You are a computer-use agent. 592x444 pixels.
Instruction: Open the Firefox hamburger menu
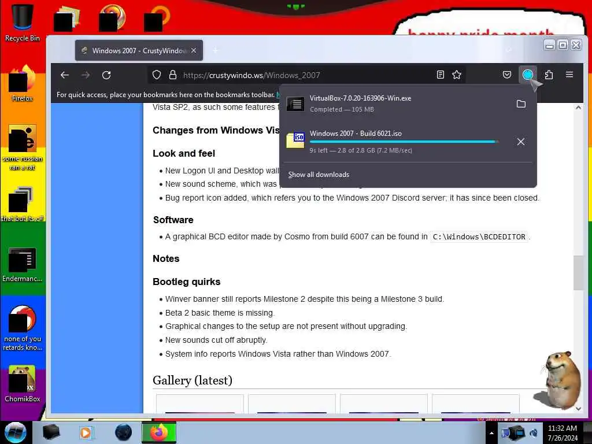[x=569, y=75]
